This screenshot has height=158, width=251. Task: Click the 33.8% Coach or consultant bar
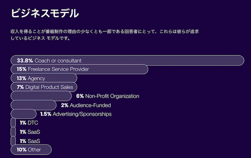click(127, 61)
